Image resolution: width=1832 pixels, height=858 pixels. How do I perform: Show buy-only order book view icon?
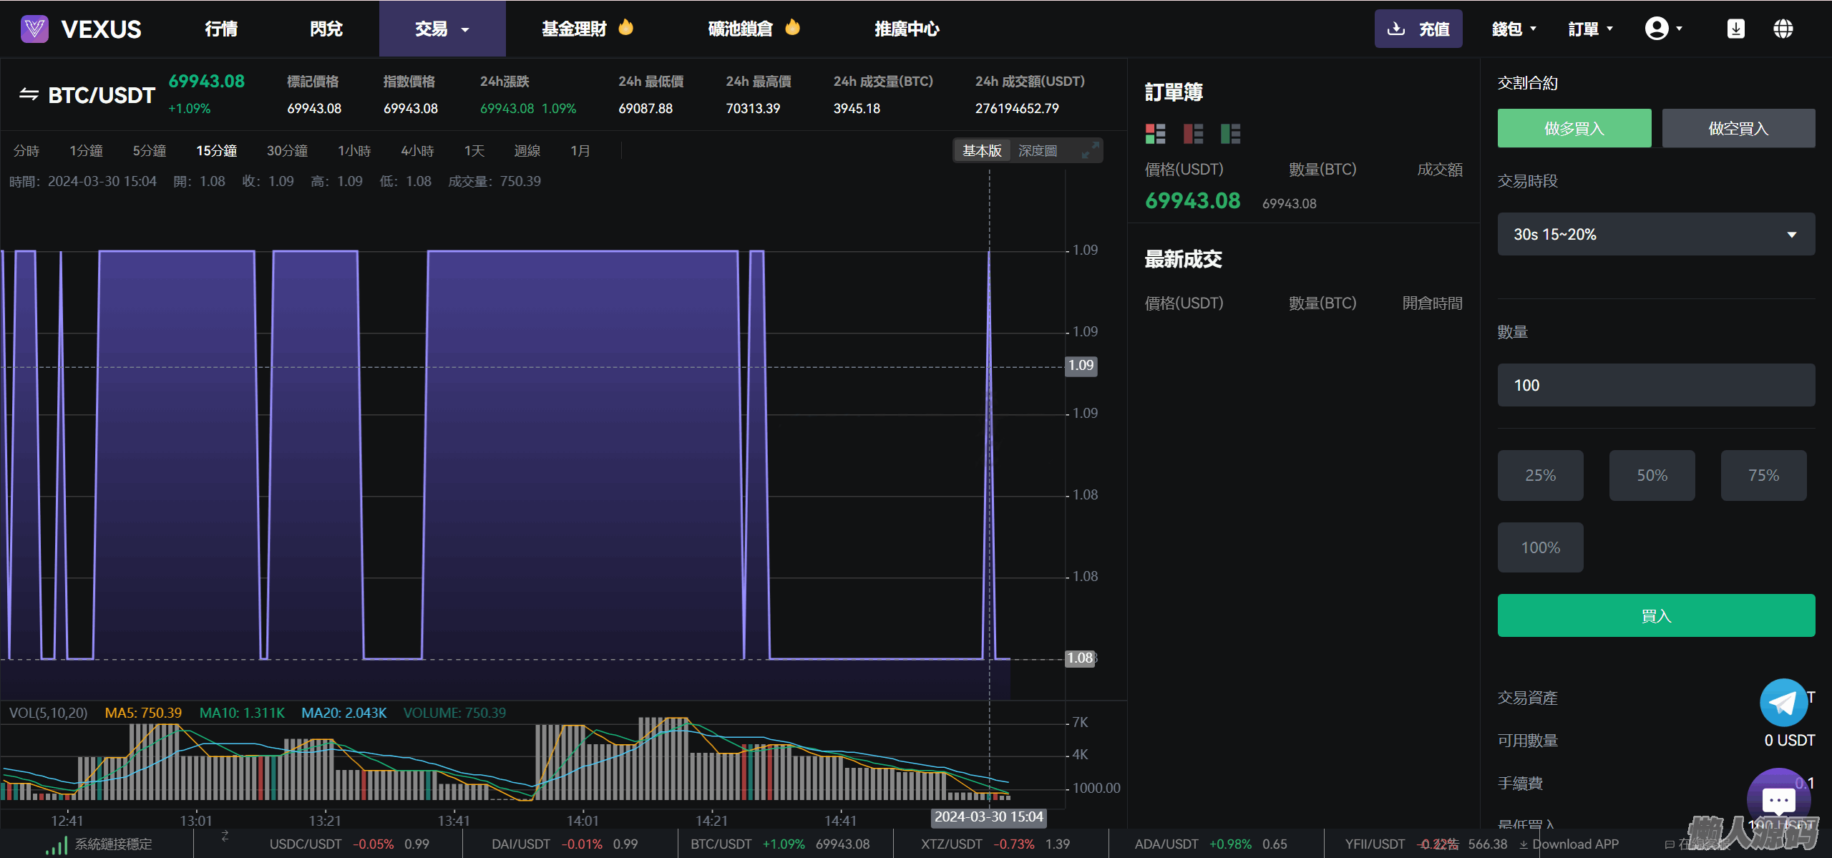click(x=1230, y=134)
